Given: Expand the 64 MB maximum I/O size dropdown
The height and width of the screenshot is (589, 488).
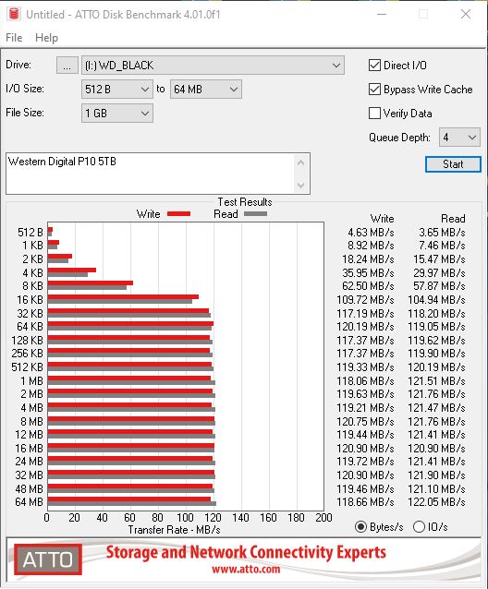Looking at the screenshot, I should point(206,89).
